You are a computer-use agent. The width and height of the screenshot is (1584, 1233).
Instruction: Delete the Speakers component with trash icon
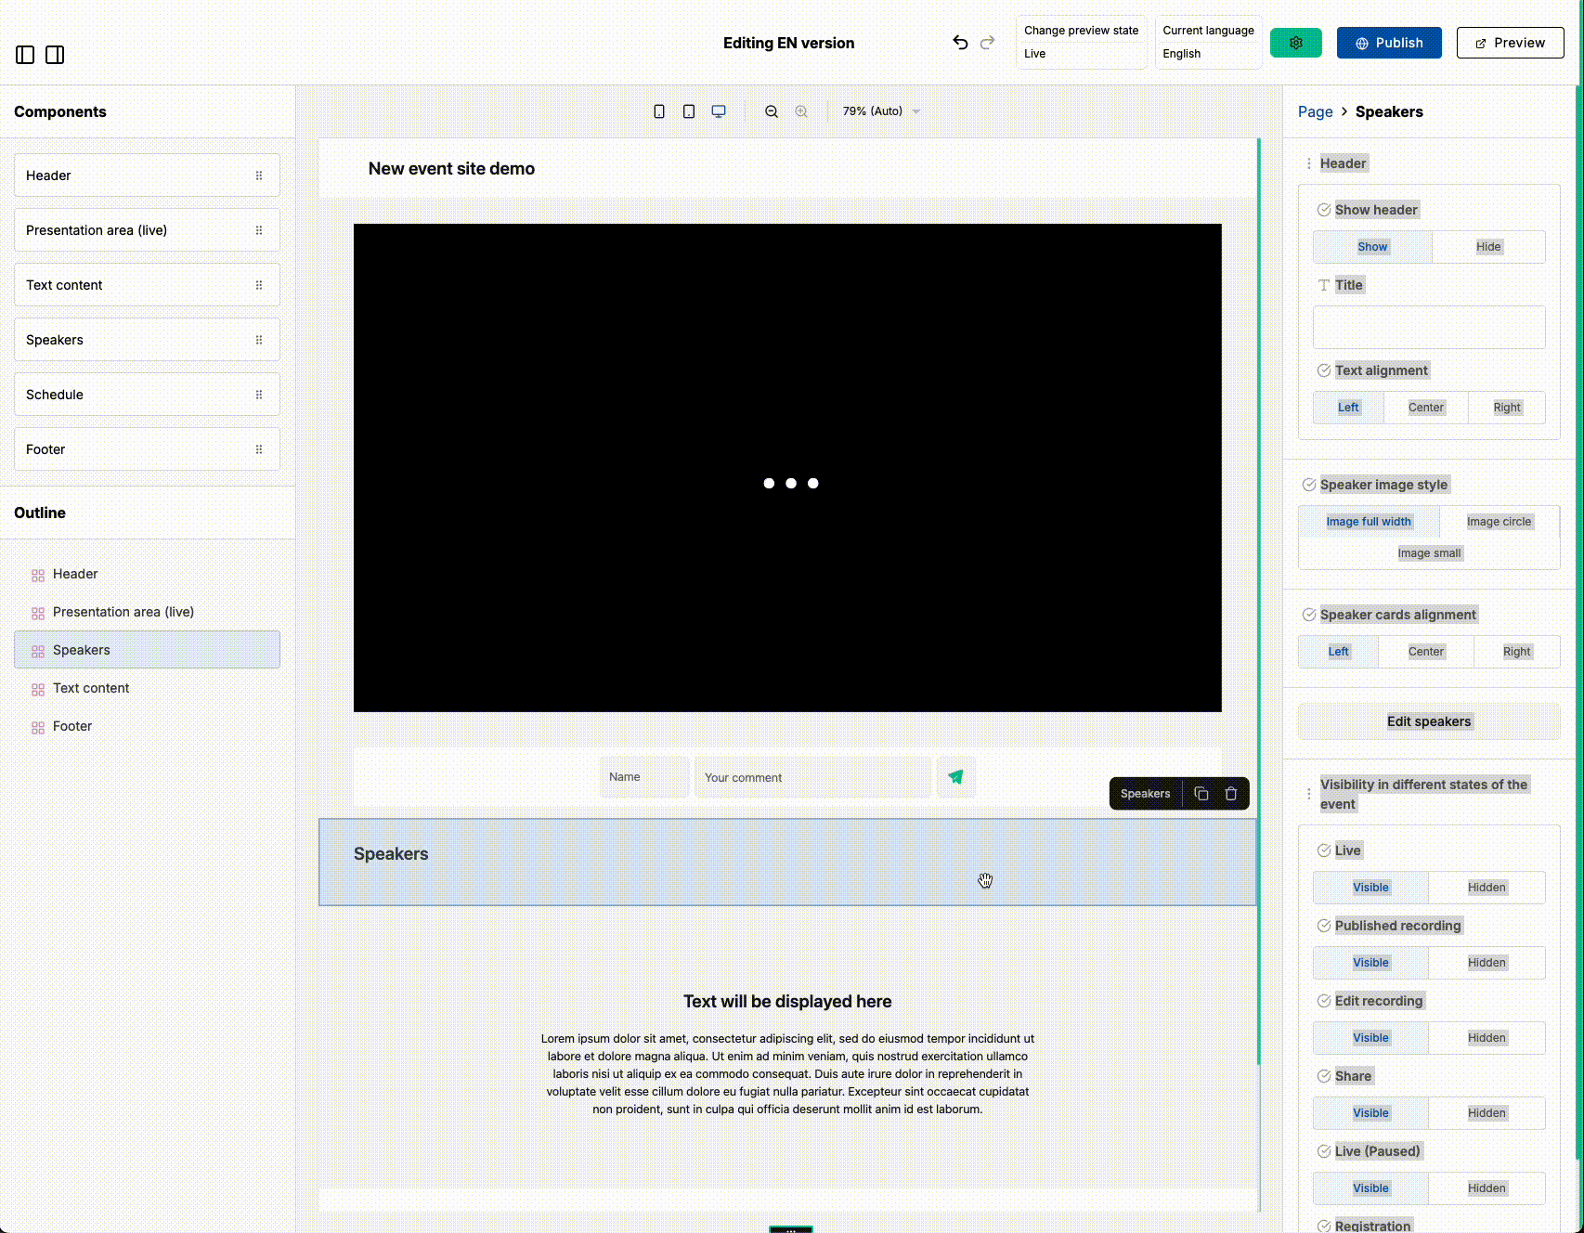[1230, 793]
